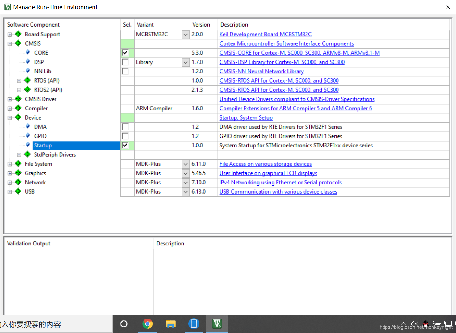Collapse the Device tree node

click(10, 118)
